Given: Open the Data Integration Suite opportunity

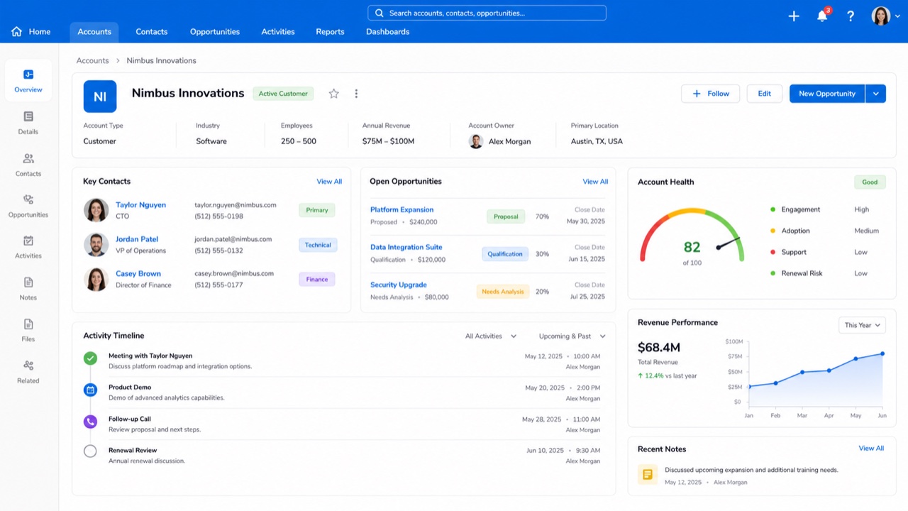Looking at the screenshot, I should pyautogui.click(x=406, y=248).
